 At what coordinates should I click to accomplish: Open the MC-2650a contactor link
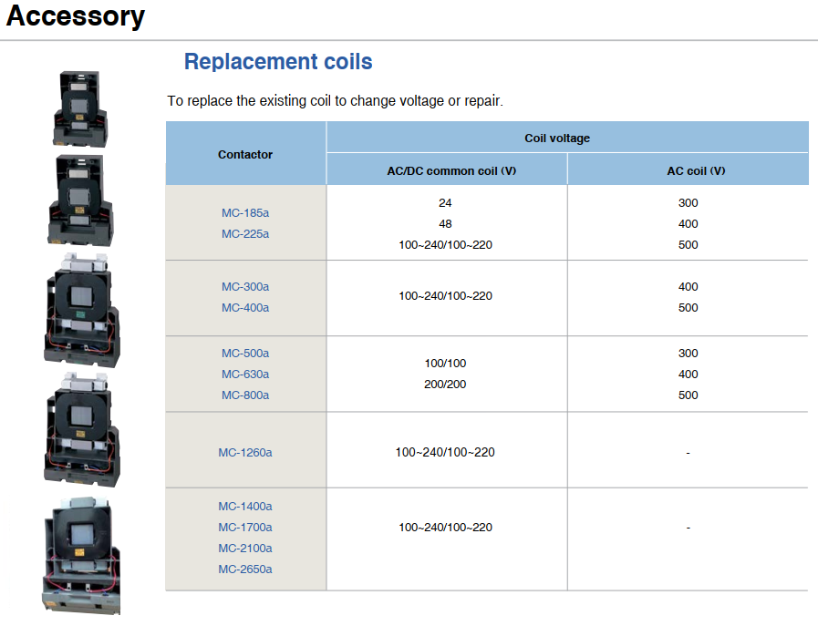click(245, 570)
